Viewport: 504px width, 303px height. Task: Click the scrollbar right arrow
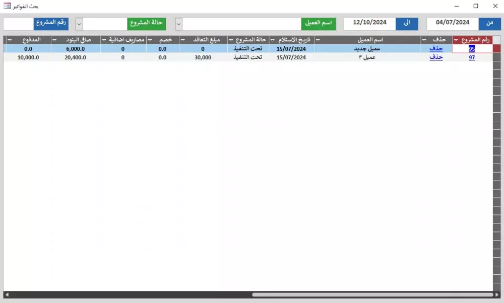(x=497, y=294)
